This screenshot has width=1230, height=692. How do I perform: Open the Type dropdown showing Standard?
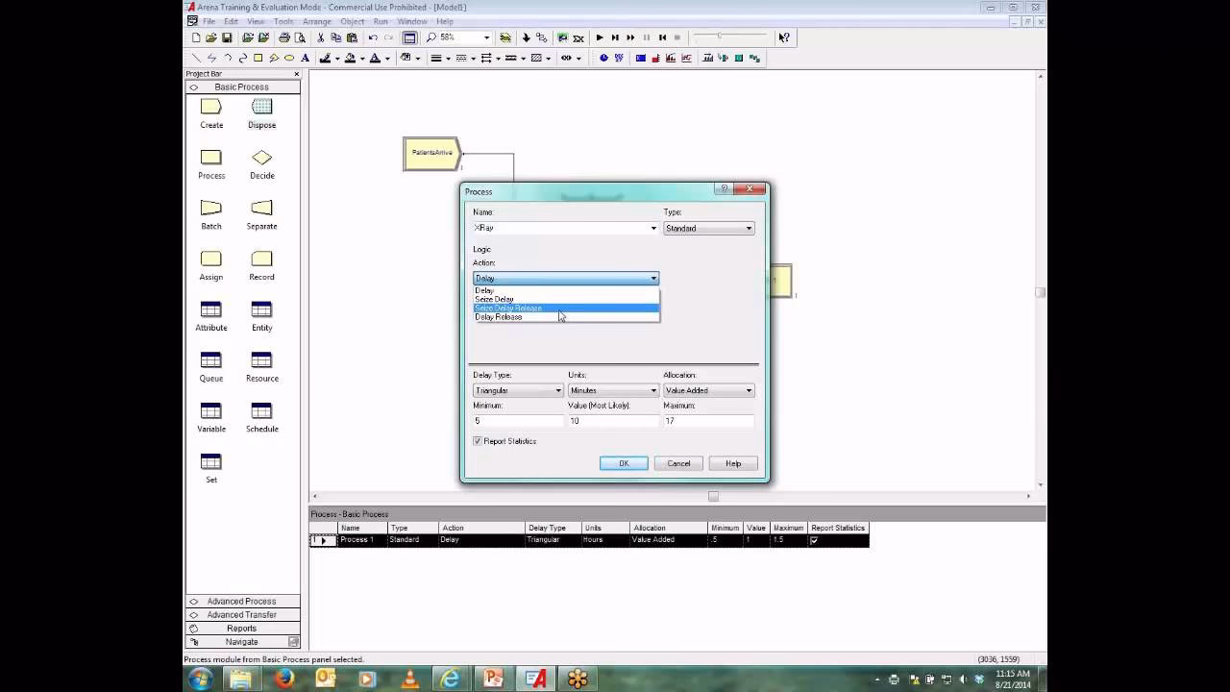(x=708, y=228)
